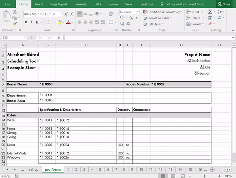Open the File tab
This screenshot has width=236, height=178.
click(x=7, y=4)
